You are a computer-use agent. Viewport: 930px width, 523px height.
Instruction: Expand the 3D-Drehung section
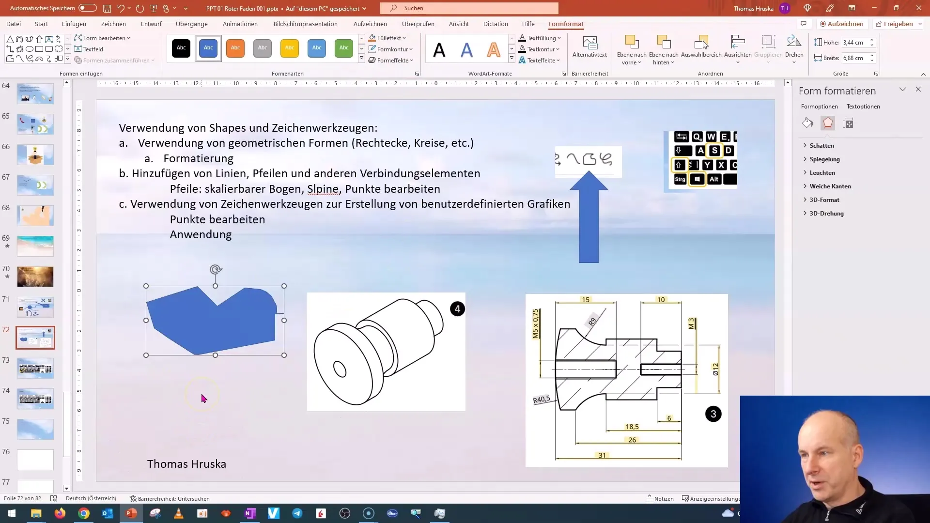(x=823, y=213)
